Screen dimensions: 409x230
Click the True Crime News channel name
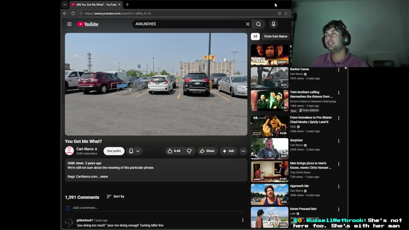300,172
